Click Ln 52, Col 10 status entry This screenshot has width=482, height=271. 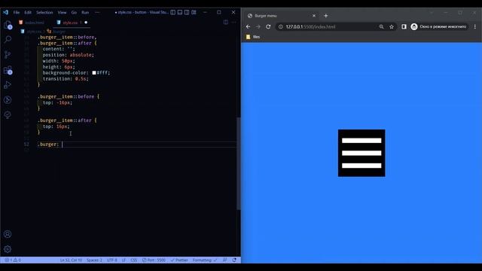71,260
